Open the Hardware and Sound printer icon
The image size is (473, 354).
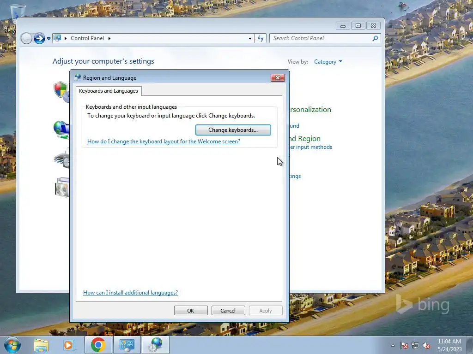(62, 158)
